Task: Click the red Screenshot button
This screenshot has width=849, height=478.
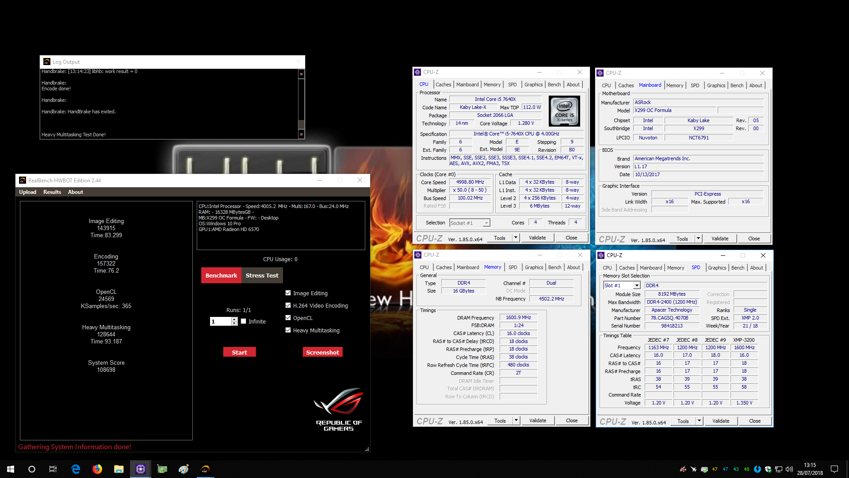Action: coord(322,352)
